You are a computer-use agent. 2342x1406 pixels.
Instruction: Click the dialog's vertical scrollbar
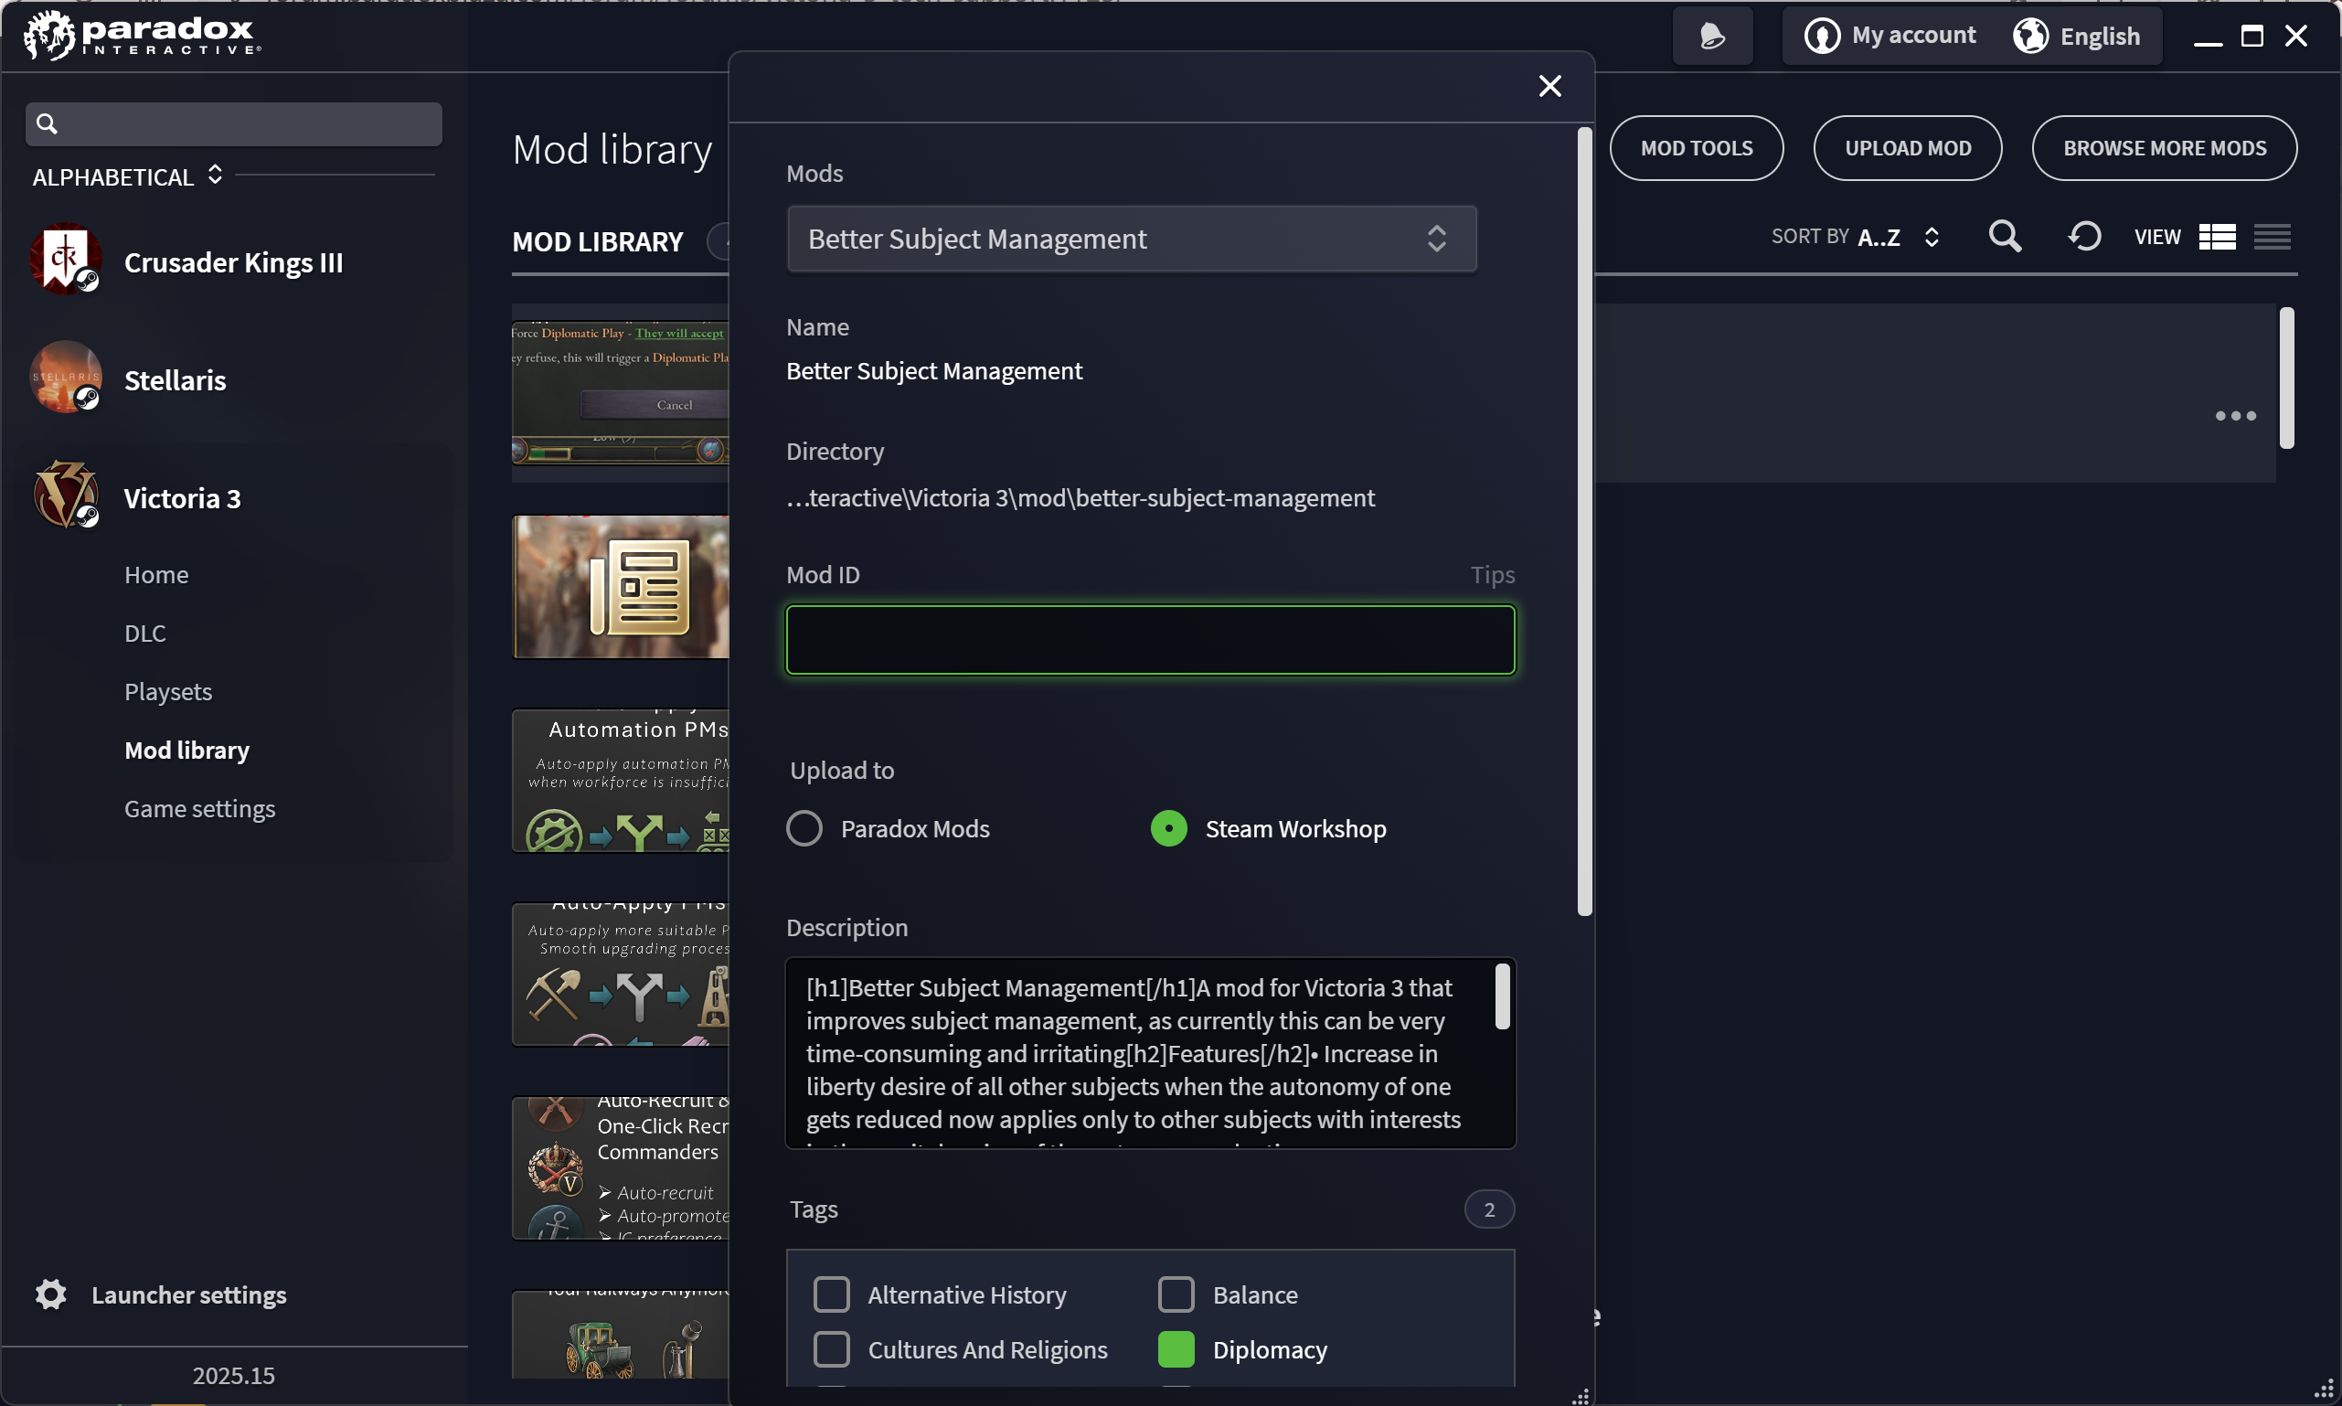(x=1585, y=521)
